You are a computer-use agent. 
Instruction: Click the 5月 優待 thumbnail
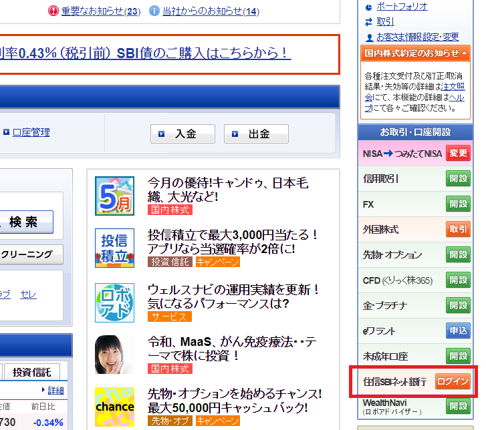114,196
